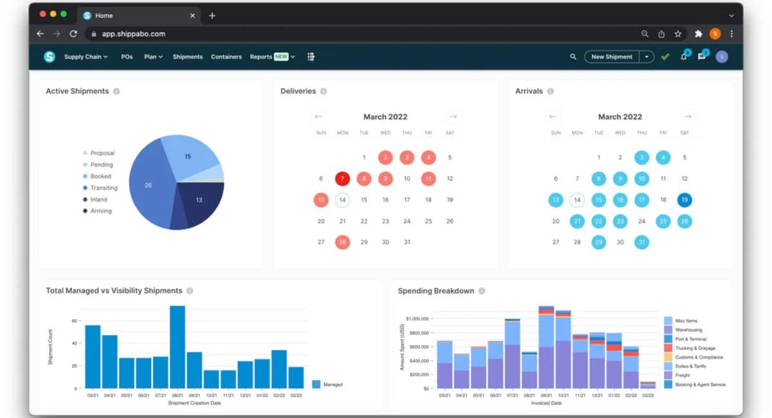Go to previous month in Arrivals calendar
This screenshot has width=772, height=418.
553,116
